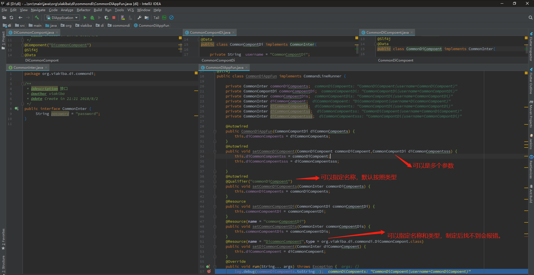Open the Build menu
The width and height of the screenshot is (534, 275).
98,10
